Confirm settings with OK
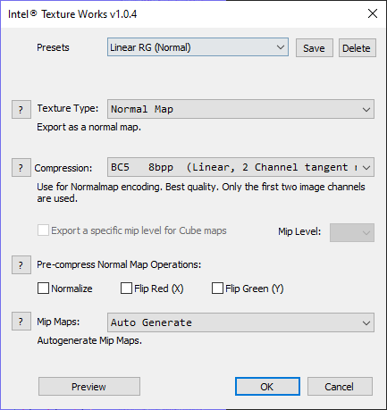The width and height of the screenshot is (387, 410). tap(267, 387)
